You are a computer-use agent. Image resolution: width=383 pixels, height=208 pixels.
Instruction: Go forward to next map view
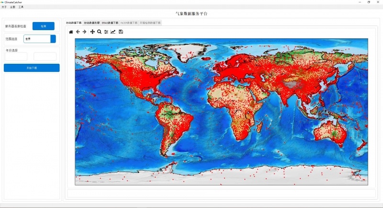85,32
